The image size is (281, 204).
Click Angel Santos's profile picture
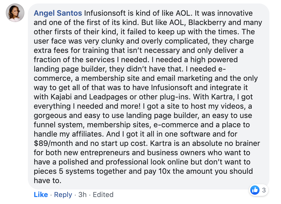(x=15, y=13)
